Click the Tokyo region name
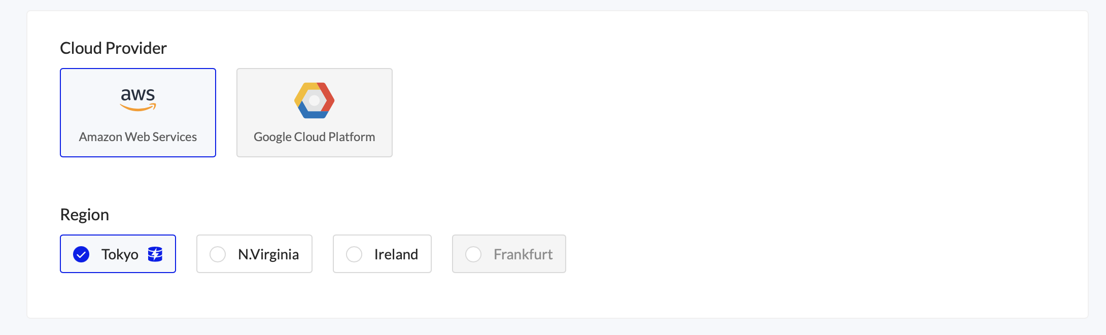The image size is (1106, 335). click(120, 254)
